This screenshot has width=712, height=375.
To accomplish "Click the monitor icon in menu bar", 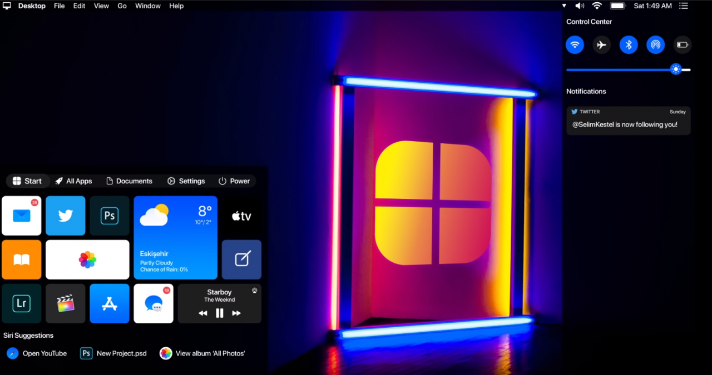I will [7, 6].
